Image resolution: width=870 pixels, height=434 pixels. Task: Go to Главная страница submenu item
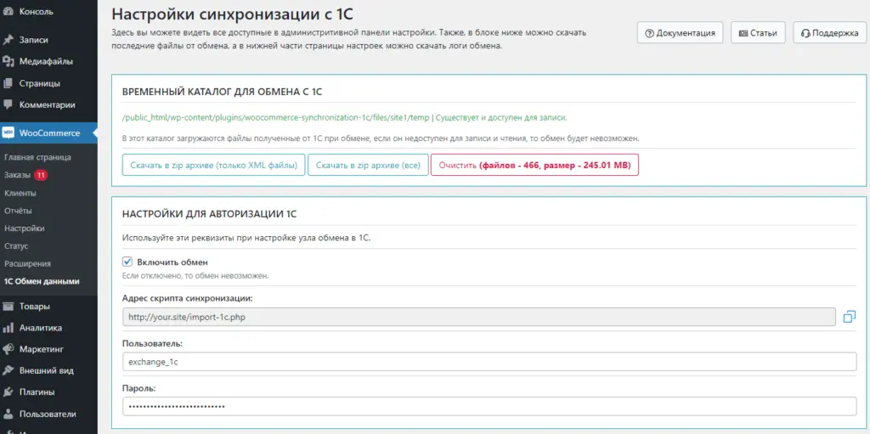(37, 157)
